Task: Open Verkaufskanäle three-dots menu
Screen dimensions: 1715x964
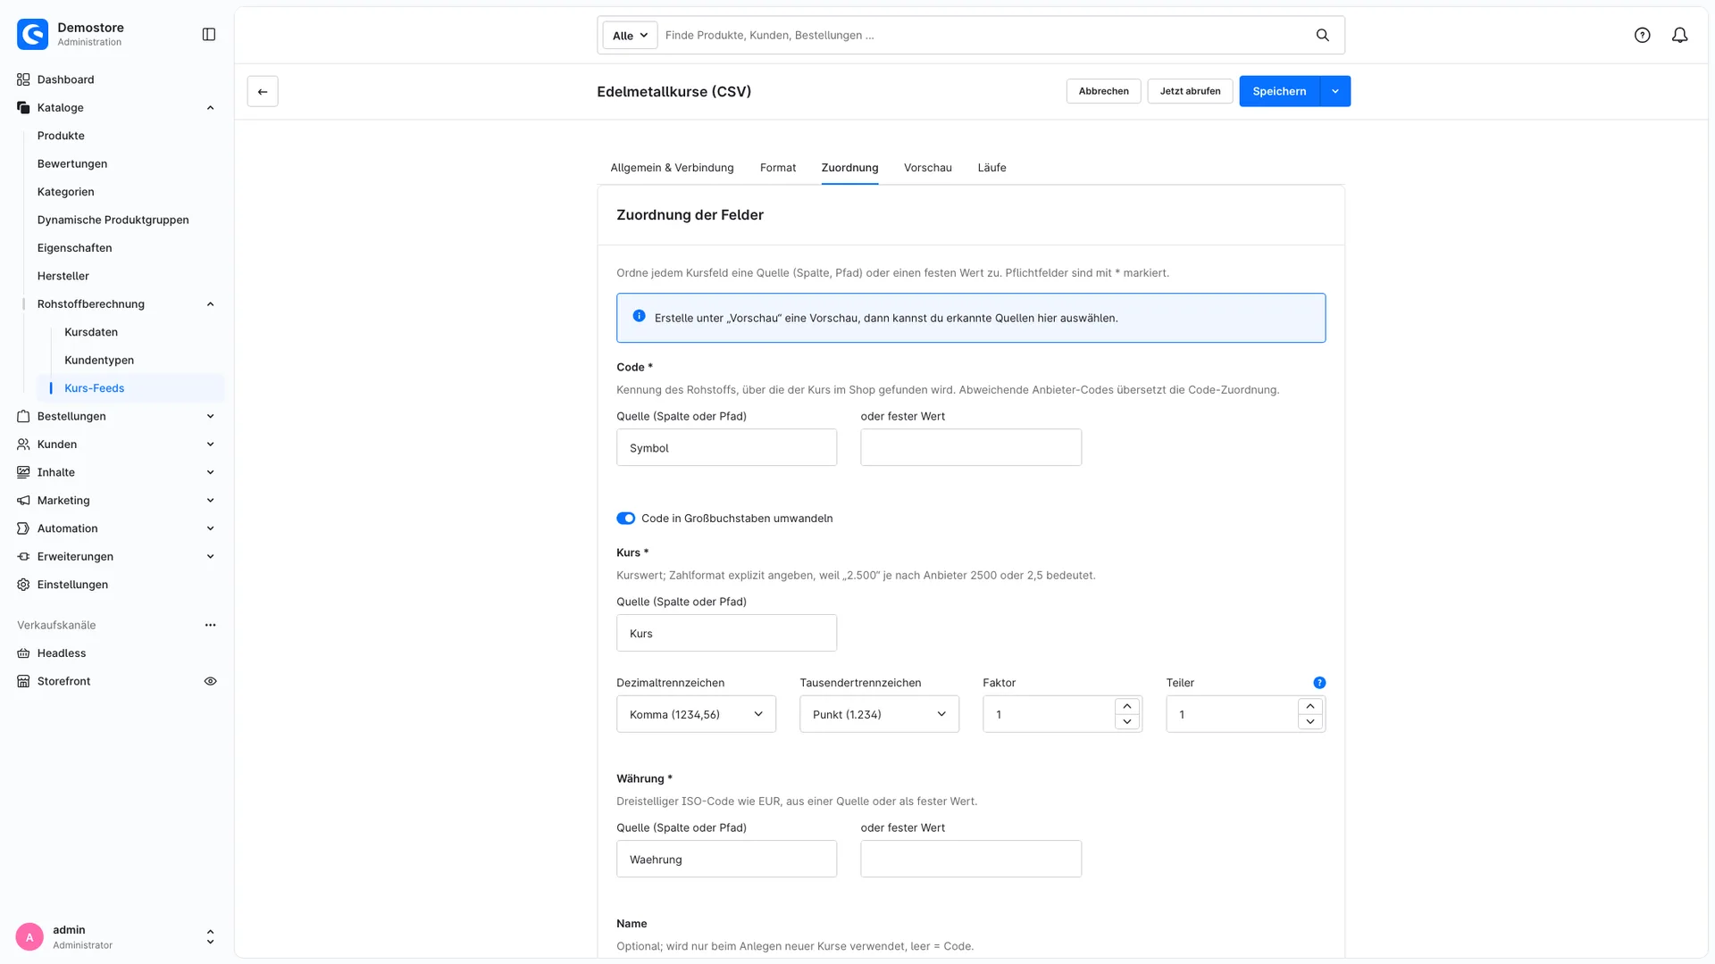Action: 210,625
